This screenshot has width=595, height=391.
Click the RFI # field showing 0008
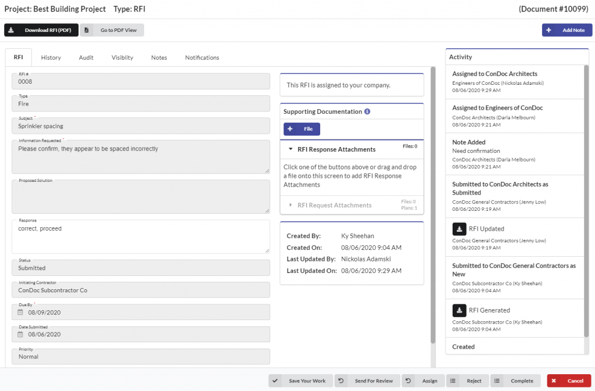pos(141,81)
